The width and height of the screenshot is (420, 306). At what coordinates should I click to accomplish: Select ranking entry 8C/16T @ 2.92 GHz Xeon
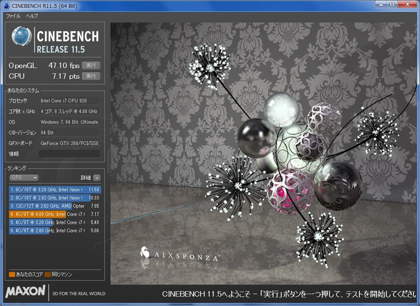point(55,198)
